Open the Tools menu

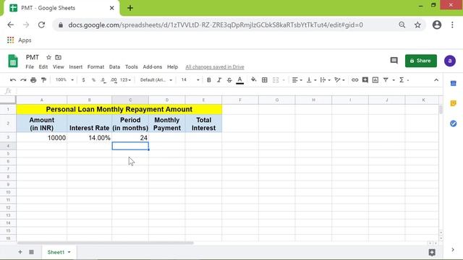click(132, 67)
